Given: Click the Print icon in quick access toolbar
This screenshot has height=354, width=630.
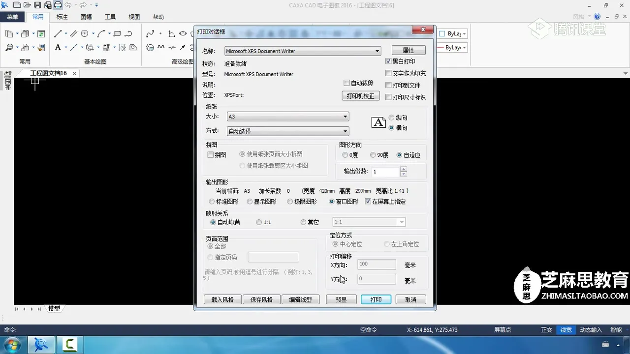Looking at the screenshot, I should (58, 4).
